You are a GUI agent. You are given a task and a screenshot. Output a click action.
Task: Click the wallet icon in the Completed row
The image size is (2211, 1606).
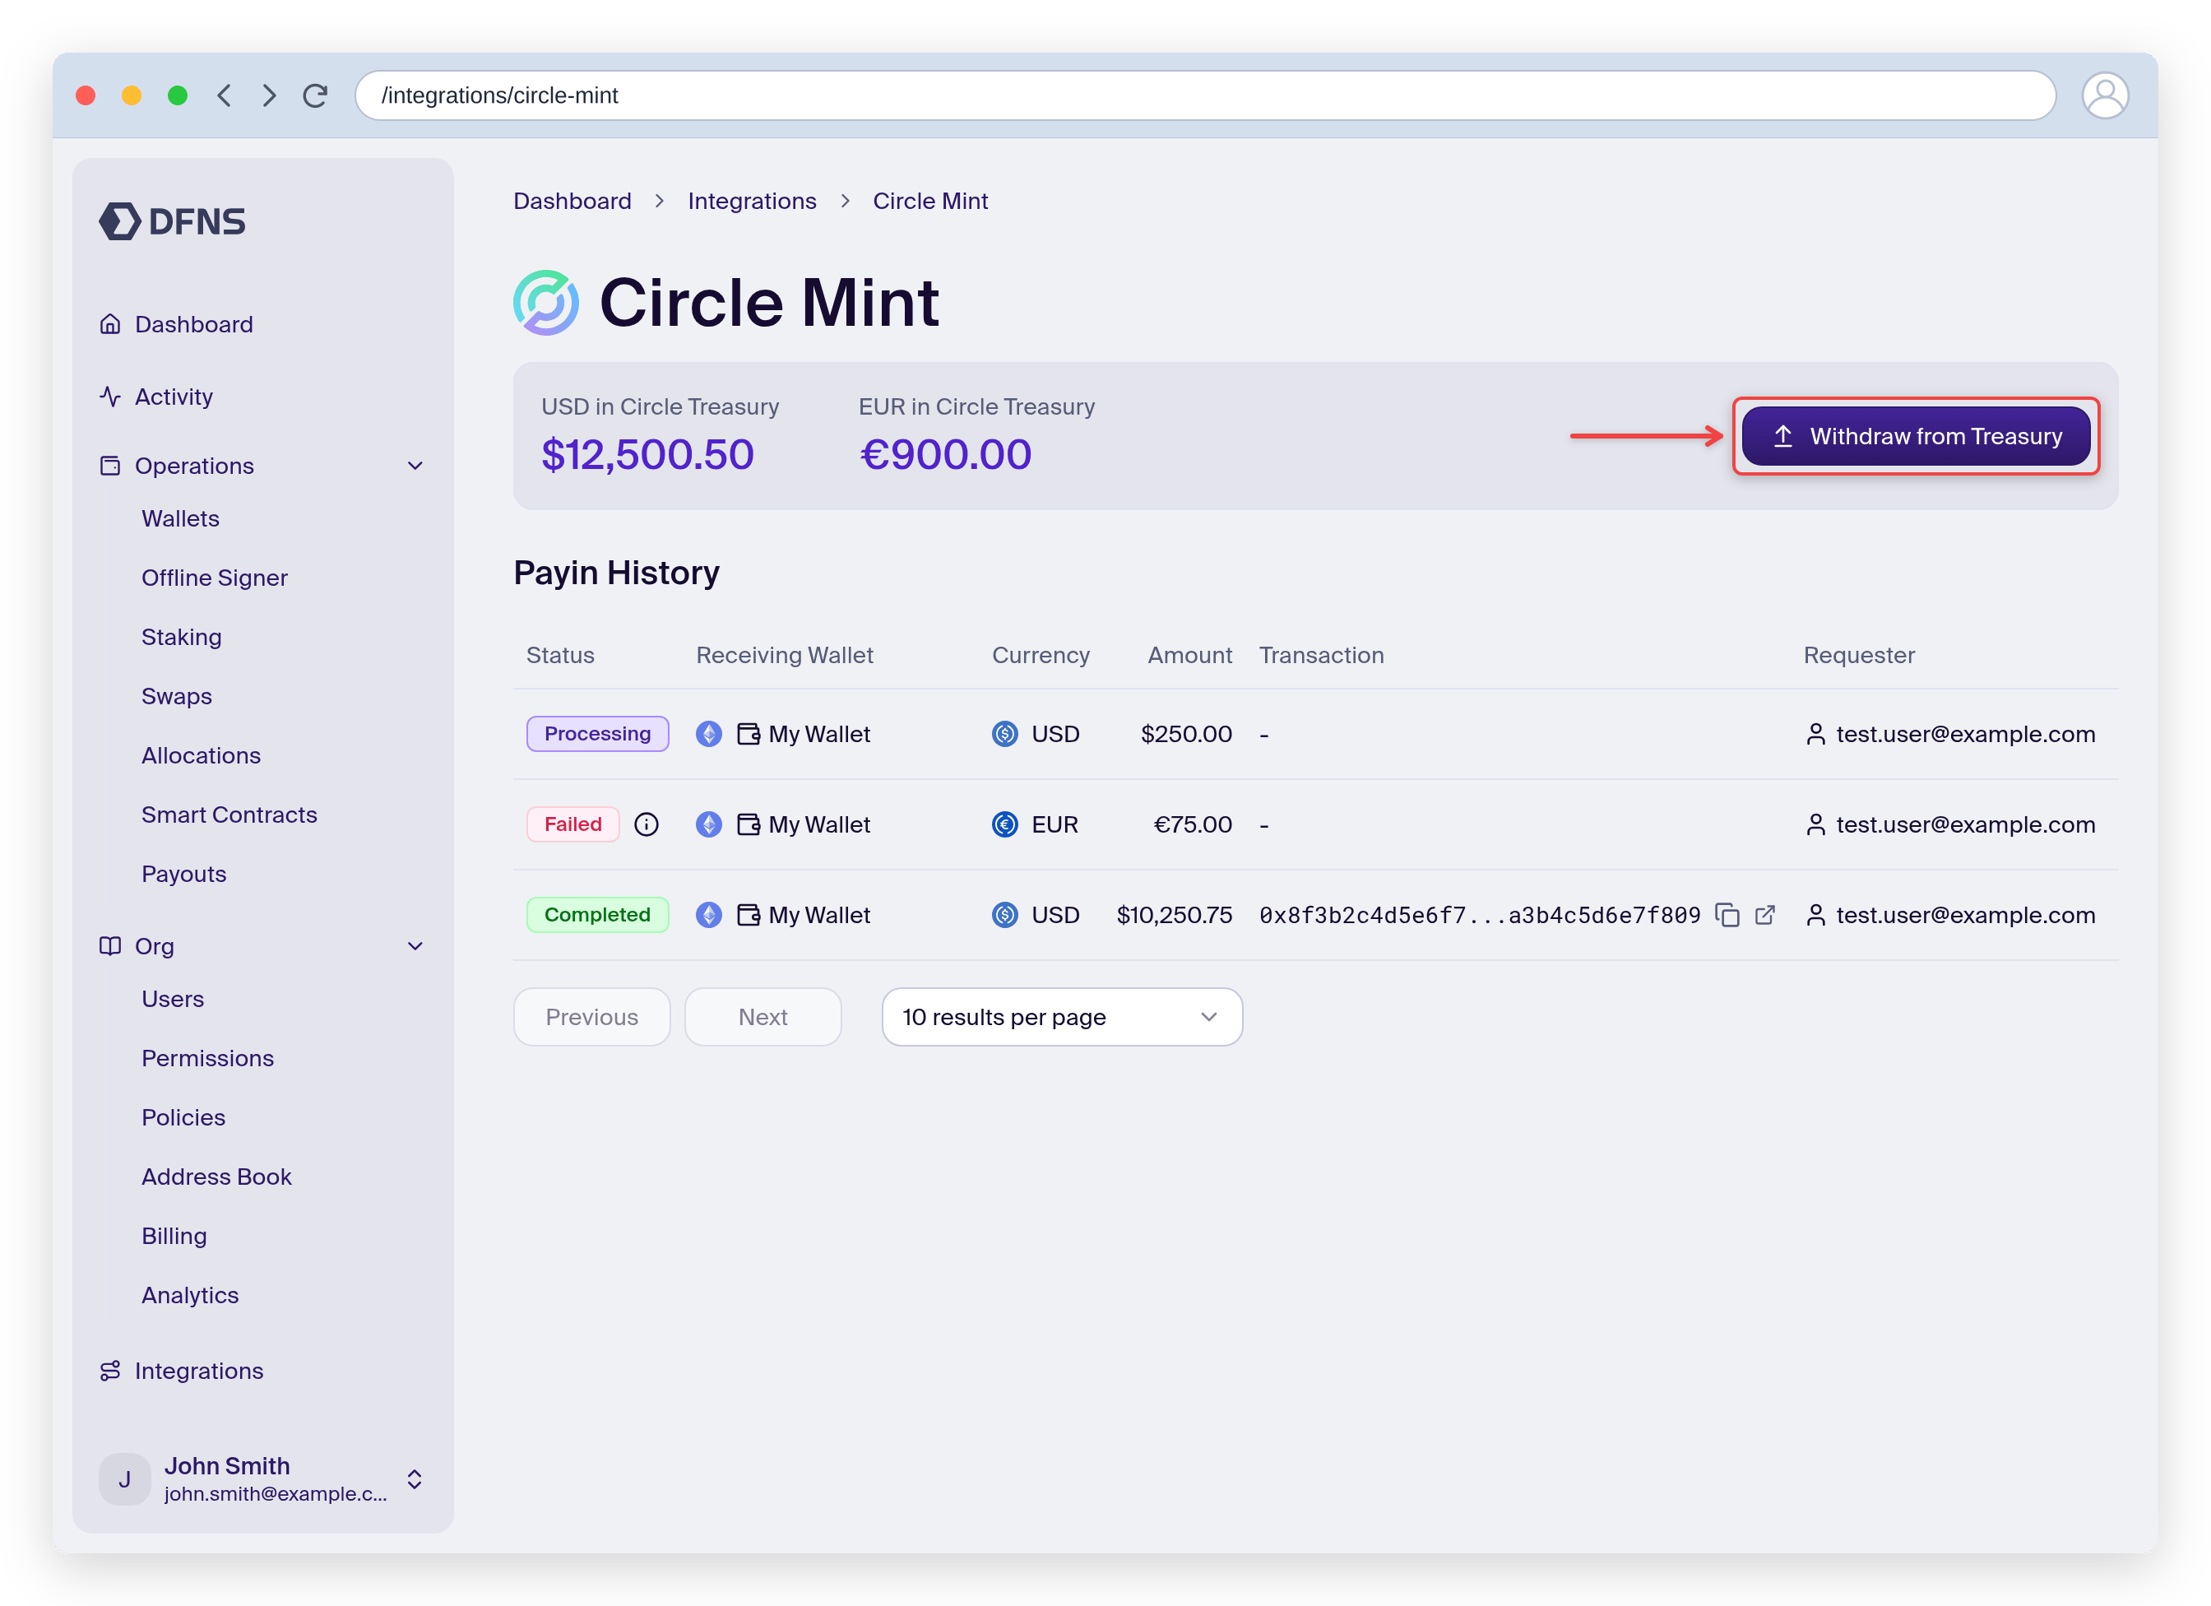748,915
